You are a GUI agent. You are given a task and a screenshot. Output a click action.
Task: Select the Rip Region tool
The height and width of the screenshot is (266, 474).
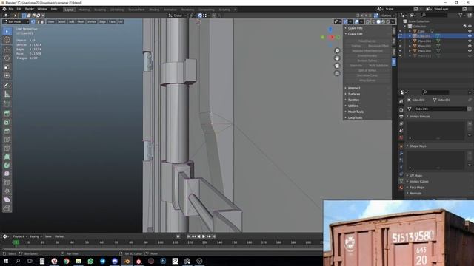(x=7, y=208)
